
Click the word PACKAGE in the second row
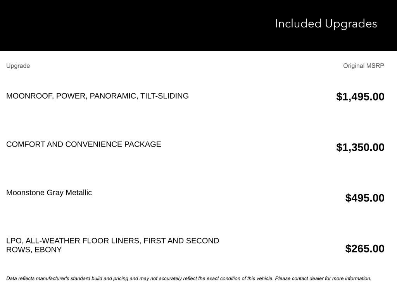(x=143, y=144)
